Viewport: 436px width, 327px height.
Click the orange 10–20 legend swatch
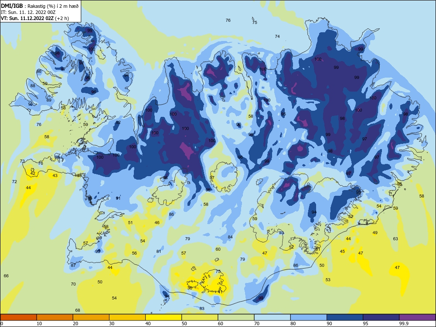(55, 317)
